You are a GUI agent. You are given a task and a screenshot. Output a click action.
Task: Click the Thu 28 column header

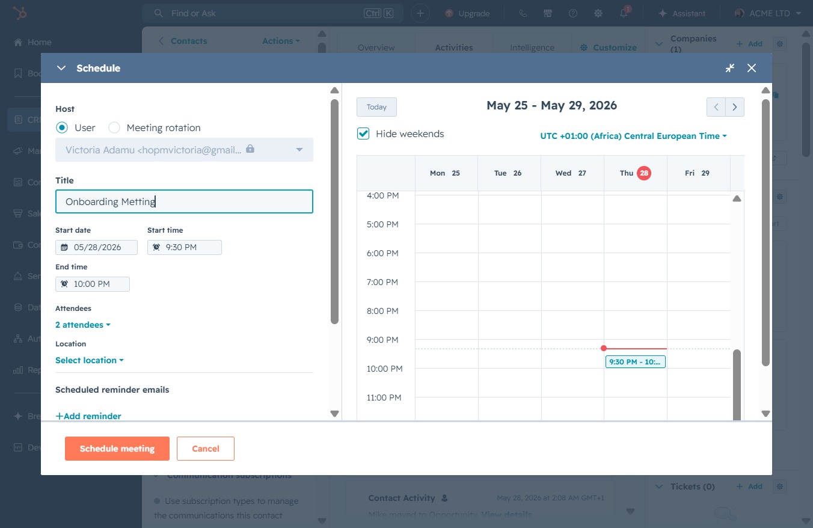636,173
